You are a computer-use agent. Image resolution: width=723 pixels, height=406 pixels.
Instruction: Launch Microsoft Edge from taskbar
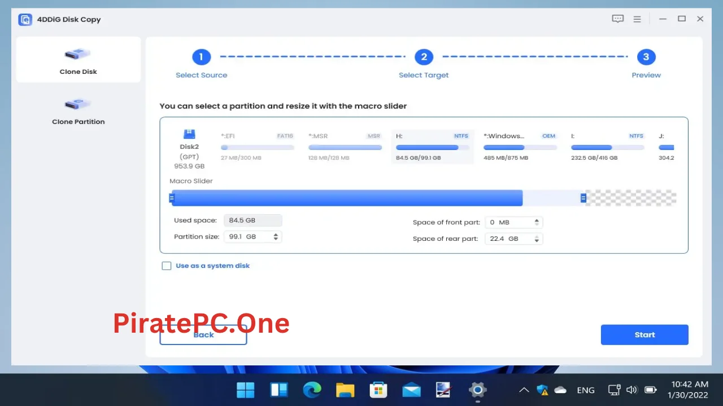[312, 390]
